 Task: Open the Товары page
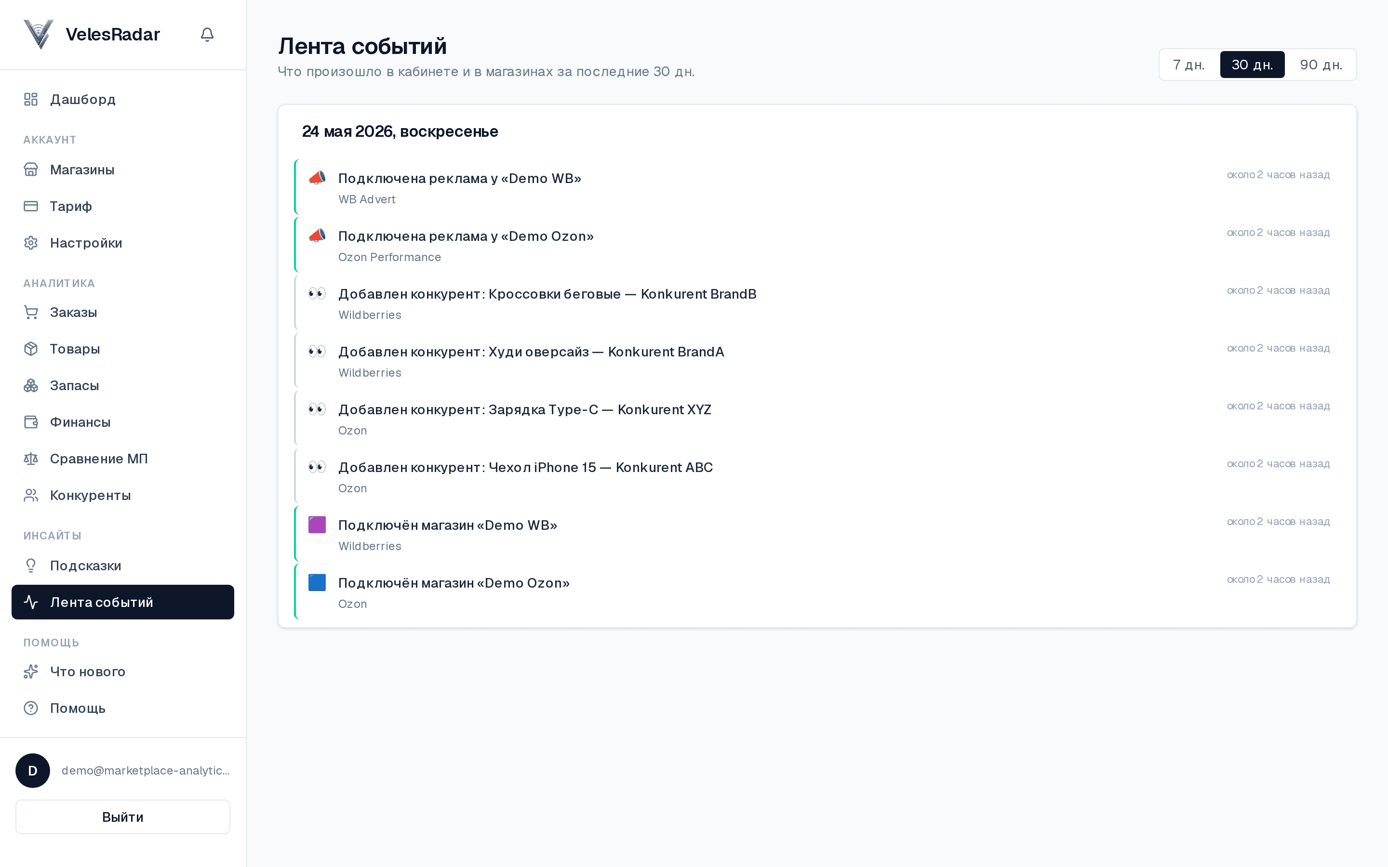pyautogui.click(x=123, y=349)
